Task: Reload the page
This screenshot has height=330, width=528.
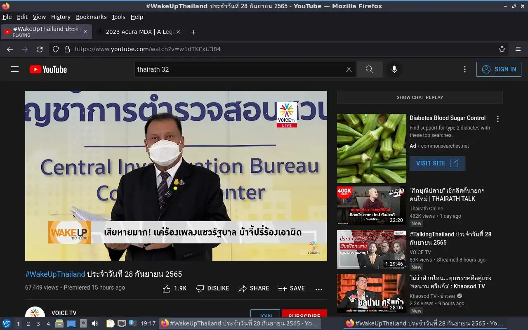Action: pyautogui.click(x=40, y=49)
